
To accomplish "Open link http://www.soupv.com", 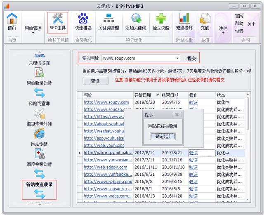I will pyautogui.click(x=106, y=102).
